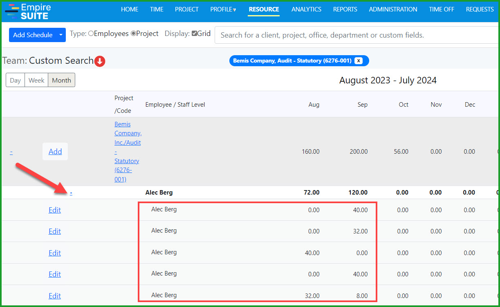Screen dimensions: 500x307
Task: Collapse the bold Alec Berg summary row
Action: tap(71, 192)
